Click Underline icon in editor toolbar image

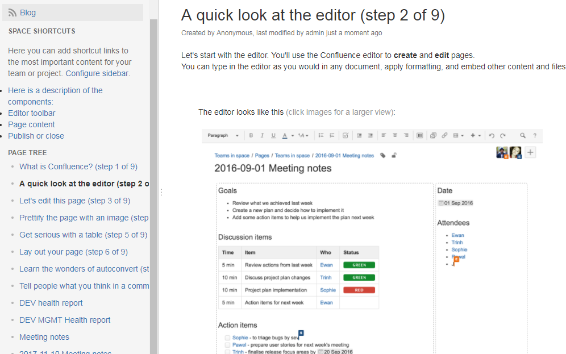tap(273, 136)
